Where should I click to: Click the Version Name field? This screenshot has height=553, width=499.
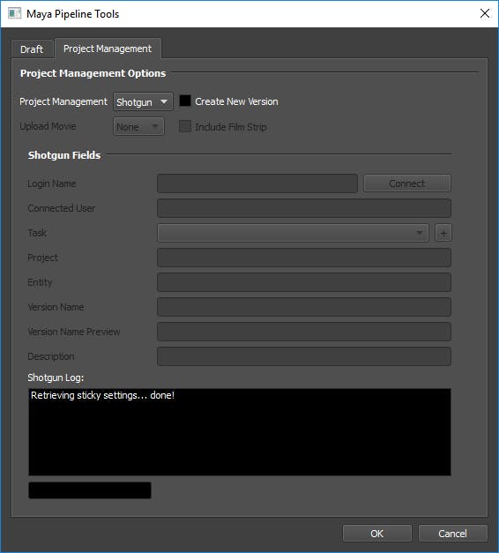(304, 307)
